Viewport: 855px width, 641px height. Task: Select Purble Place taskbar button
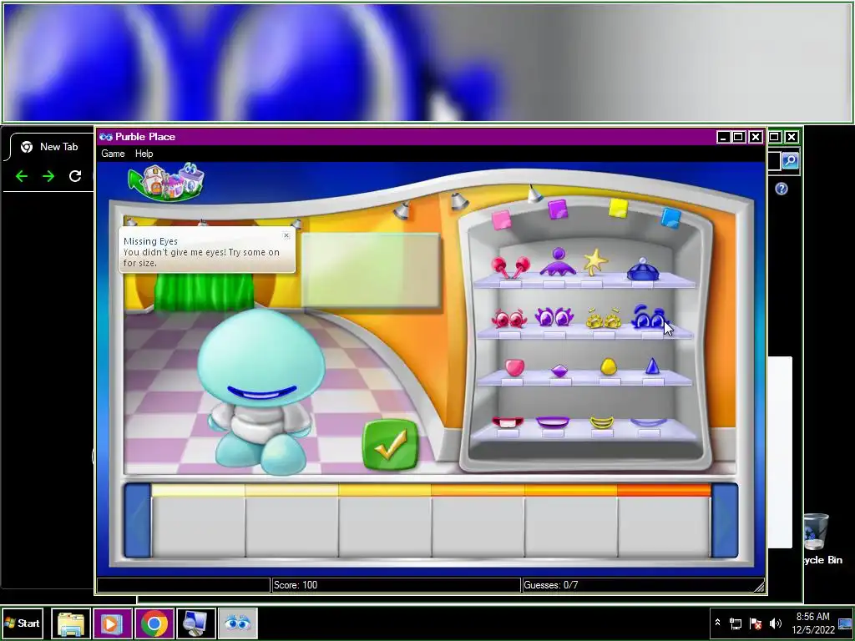pos(238,623)
